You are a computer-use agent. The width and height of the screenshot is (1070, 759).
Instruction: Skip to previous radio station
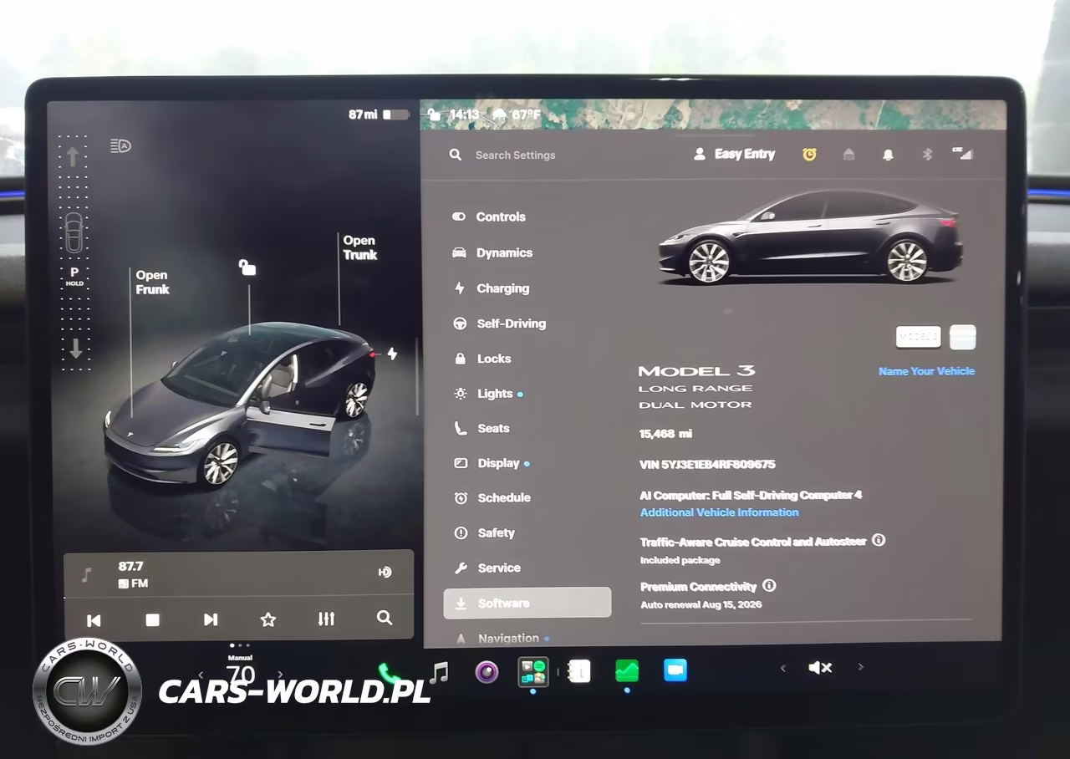tap(94, 620)
